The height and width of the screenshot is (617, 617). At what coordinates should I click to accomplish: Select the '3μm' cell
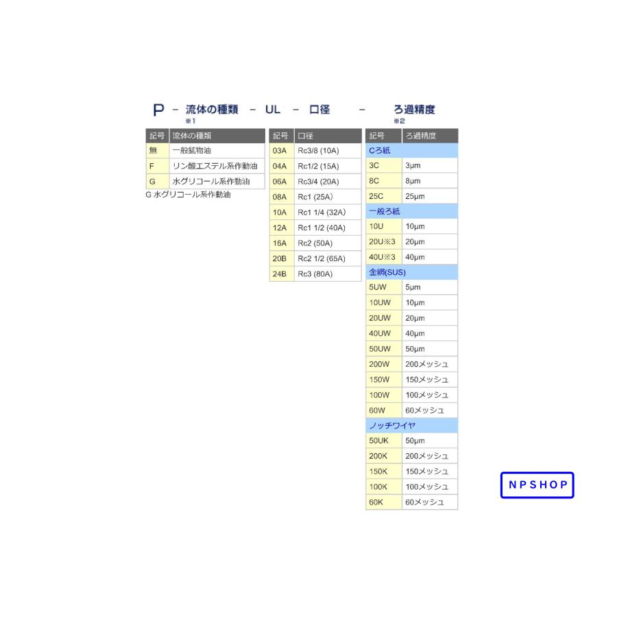point(430,165)
